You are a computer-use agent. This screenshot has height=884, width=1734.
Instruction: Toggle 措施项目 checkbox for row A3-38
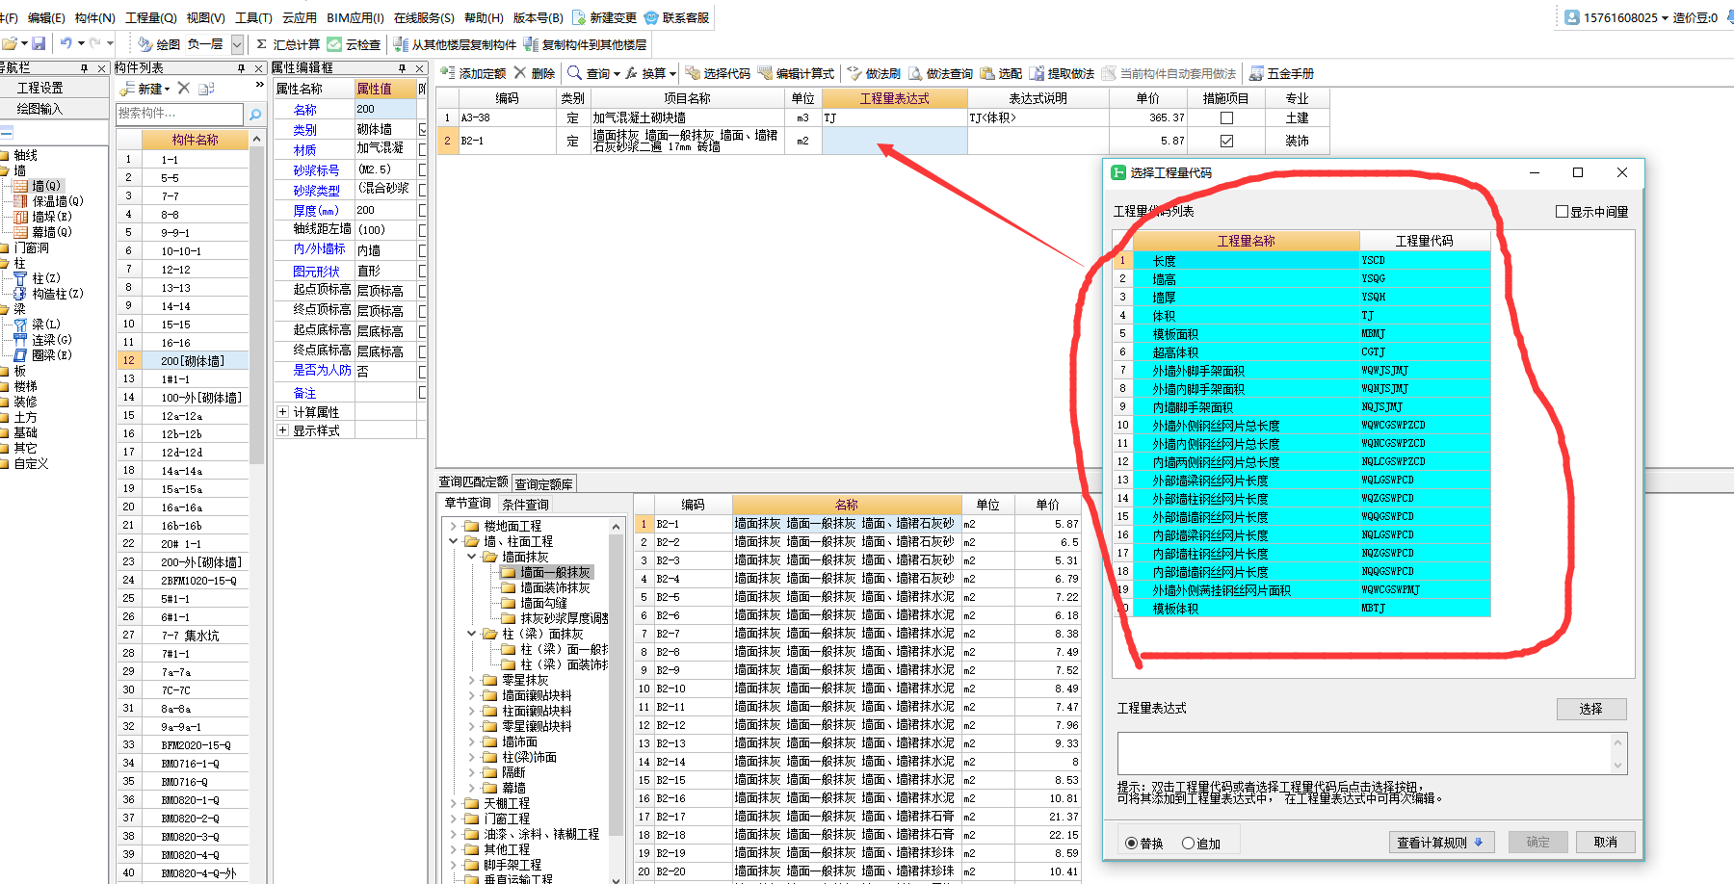[1226, 117]
